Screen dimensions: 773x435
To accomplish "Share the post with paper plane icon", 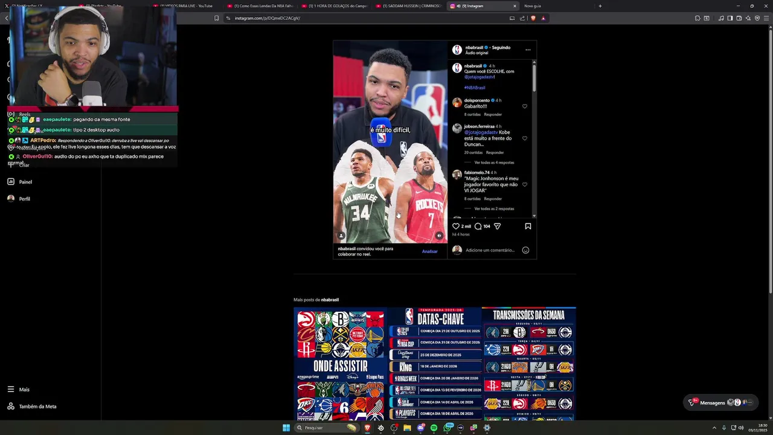I will [497, 226].
